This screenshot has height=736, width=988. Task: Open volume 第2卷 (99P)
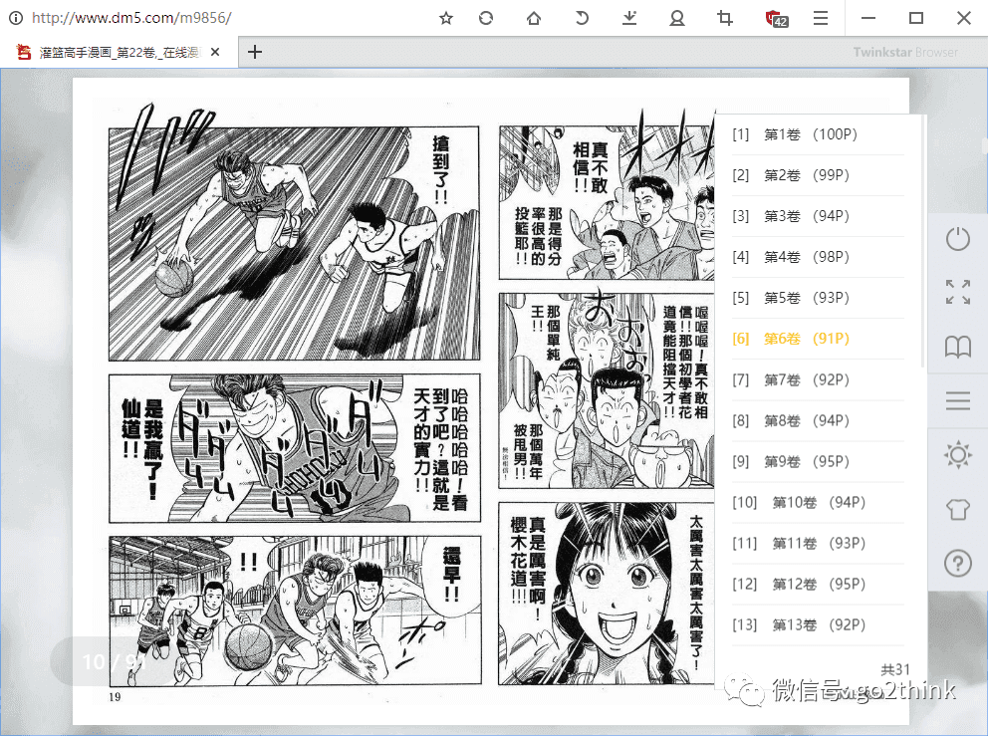click(x=818, y=175)
